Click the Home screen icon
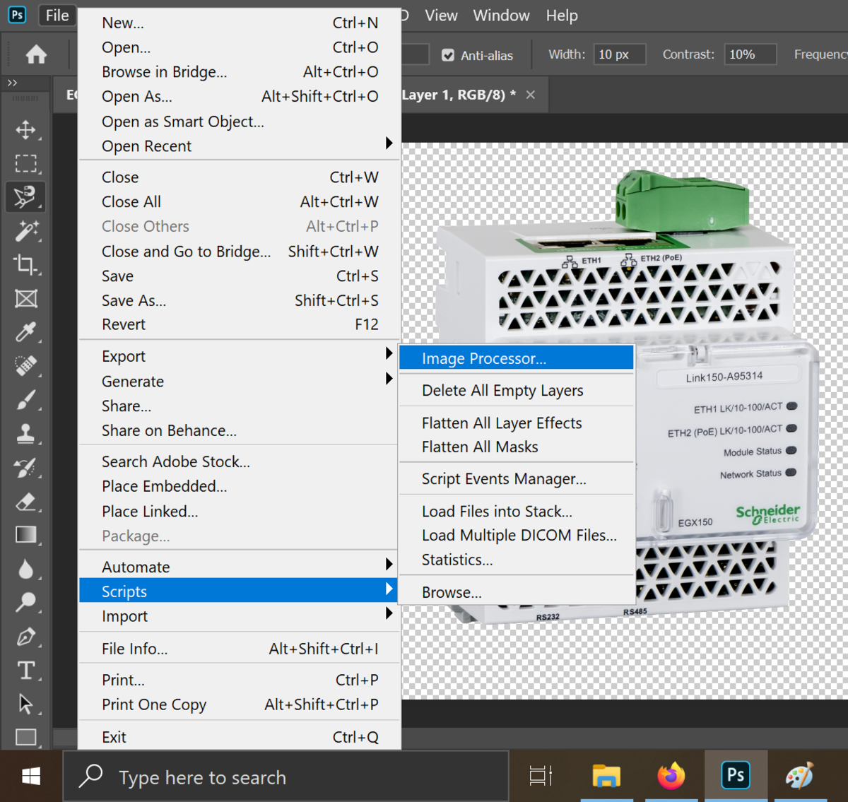This screenshot has height=802, width=848. click(x=36, y=54)
